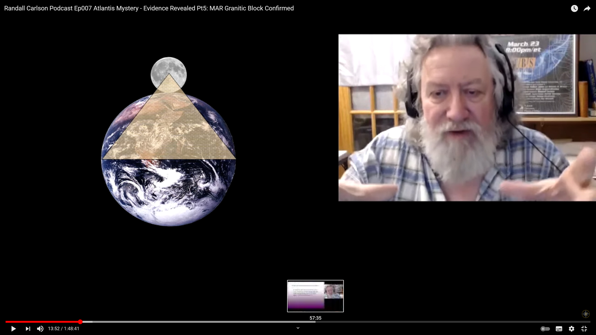The width and height of the screenshot is (596, 335).
Task: Toggle the Autoplay switch
Action: point(545,329)
